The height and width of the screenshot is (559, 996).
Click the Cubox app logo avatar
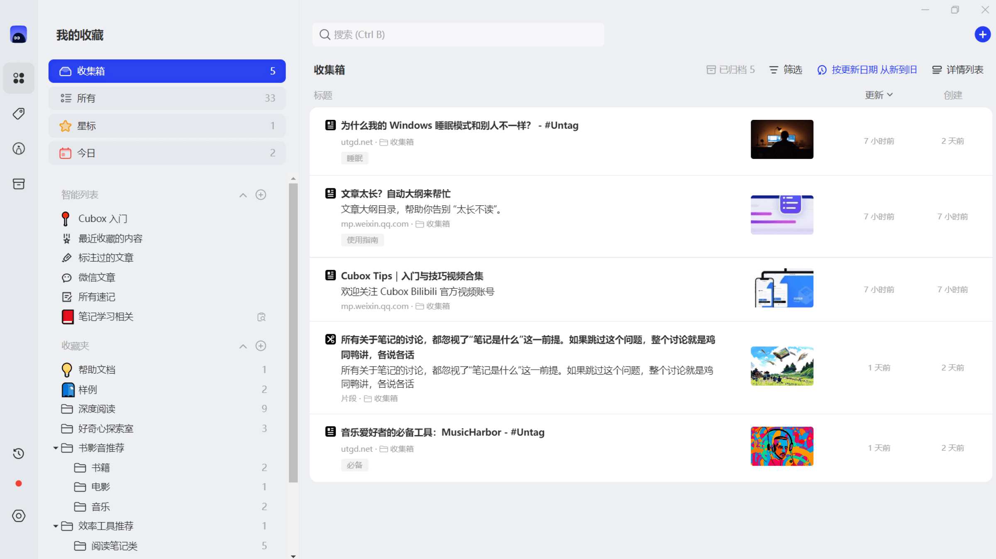pos(18,34)
